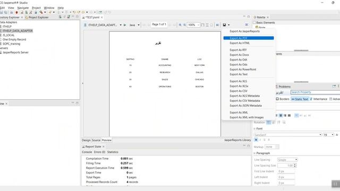Maximize the report editor panel
This screenshot has width=340, height=191.
(x=249, y=16)
